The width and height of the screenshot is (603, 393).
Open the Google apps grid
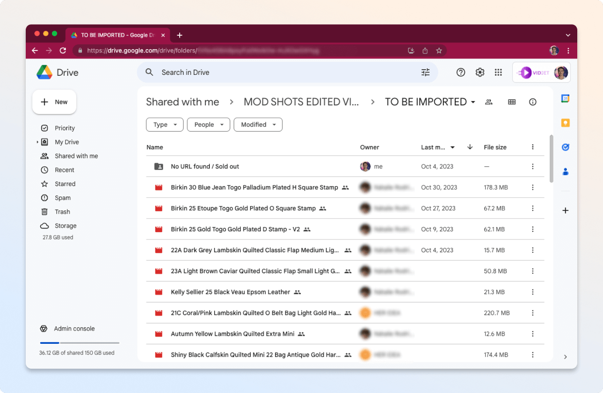499,72
